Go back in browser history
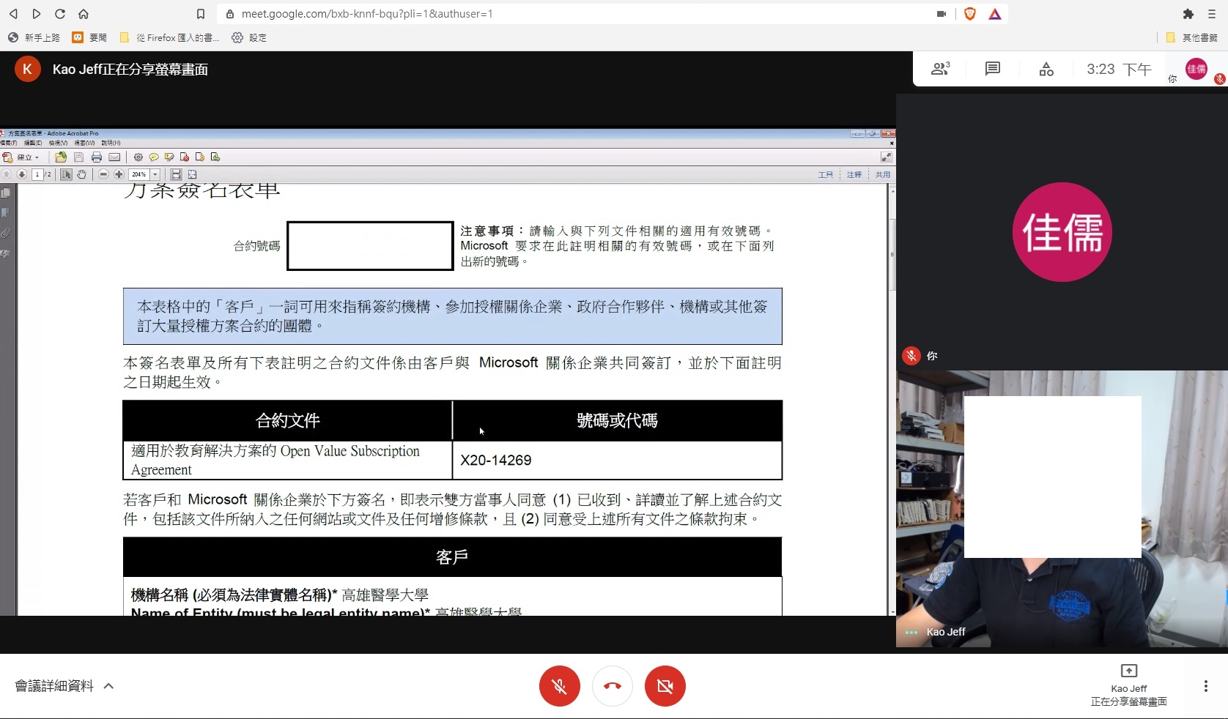The height and width of the screenshot is (719, 1228). (x=13, y=14)
